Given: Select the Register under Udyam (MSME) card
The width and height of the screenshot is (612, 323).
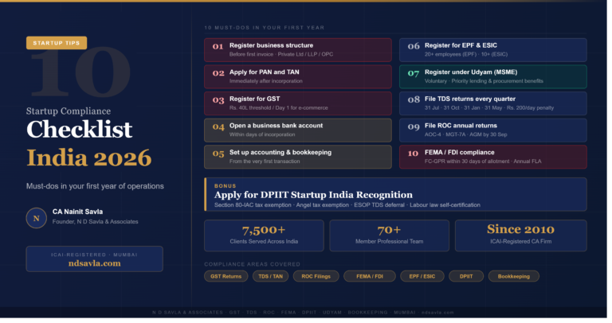Looking at the screenshot, I should click(493, 76).
